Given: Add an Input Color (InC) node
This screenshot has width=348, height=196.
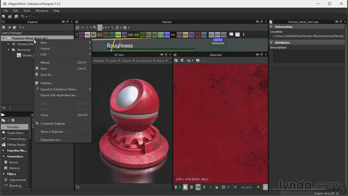Looking at the screenshot, I should point(211,35).
